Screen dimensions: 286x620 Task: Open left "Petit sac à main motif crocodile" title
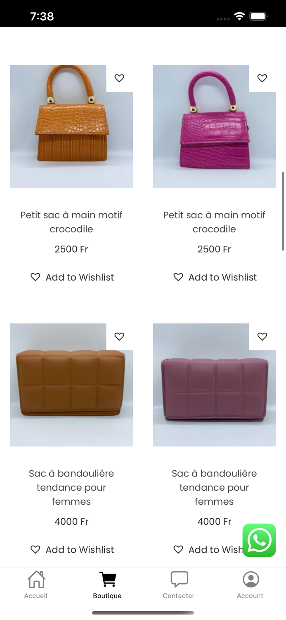[x=71, y=222]
